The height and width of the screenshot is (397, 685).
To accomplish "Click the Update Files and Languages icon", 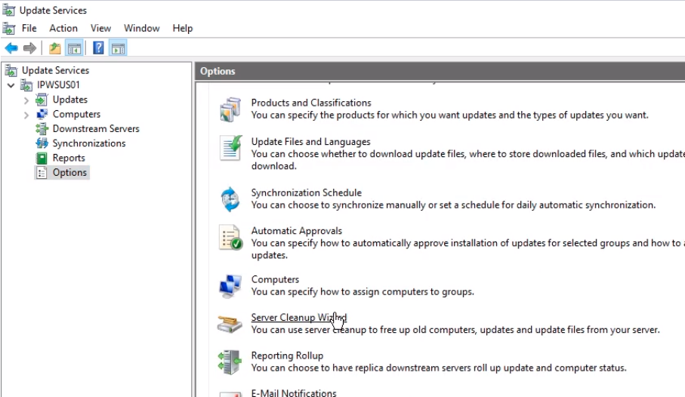I will (x=230, y=148).
